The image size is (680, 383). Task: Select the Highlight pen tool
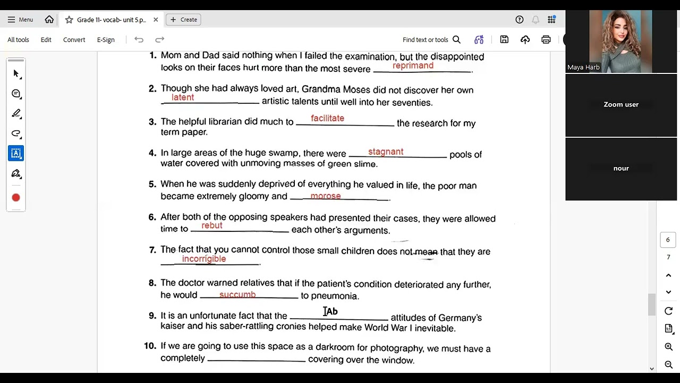[16, 113]
